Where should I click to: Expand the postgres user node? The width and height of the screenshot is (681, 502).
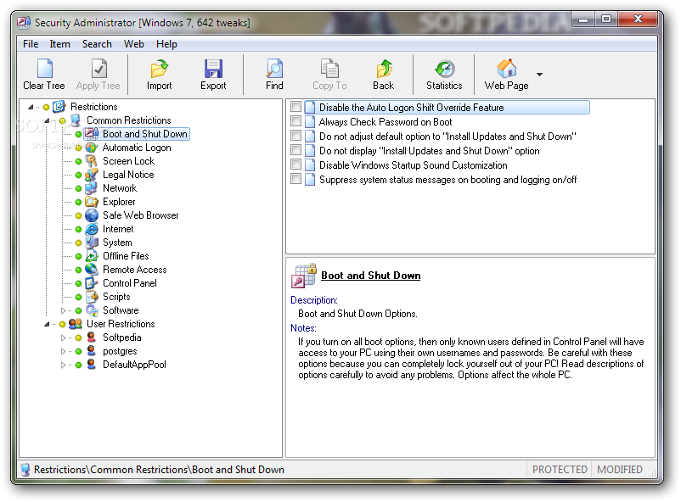tap(63, 351)
